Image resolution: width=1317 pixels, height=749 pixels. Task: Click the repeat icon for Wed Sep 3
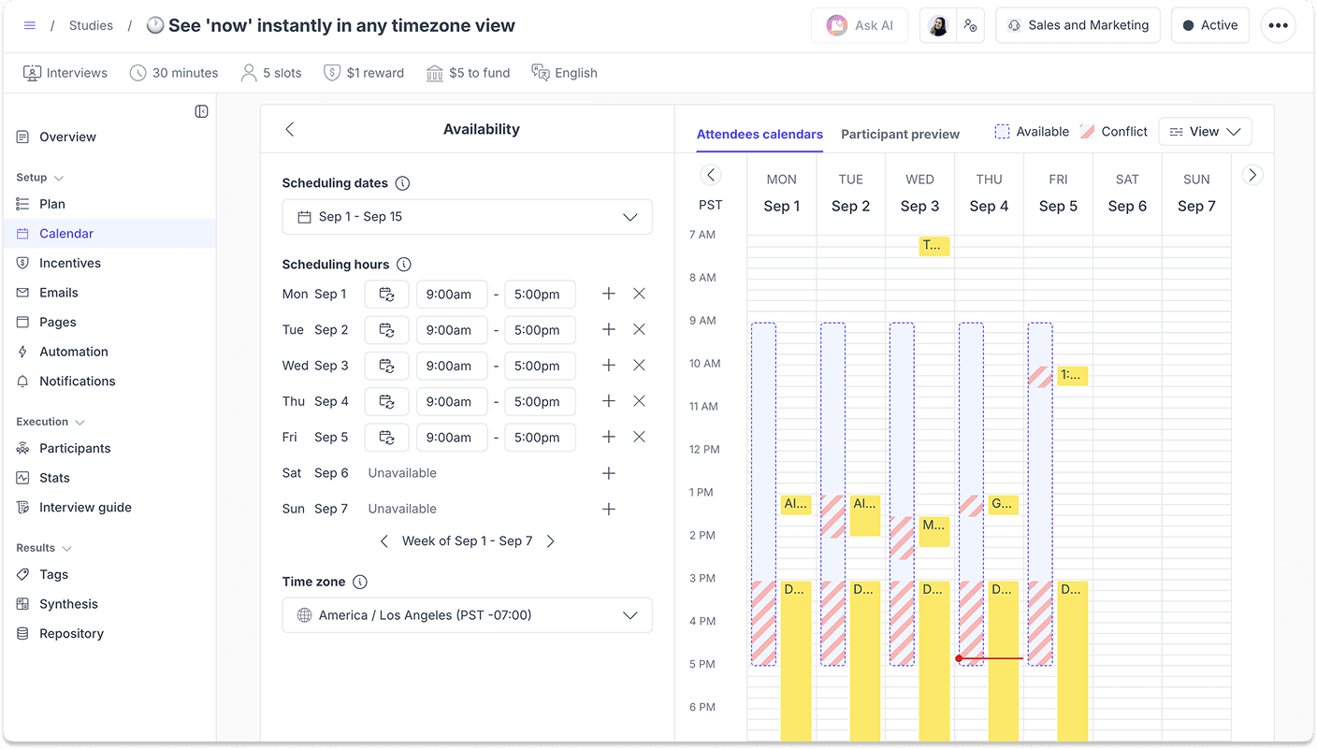tap(386, 366)
